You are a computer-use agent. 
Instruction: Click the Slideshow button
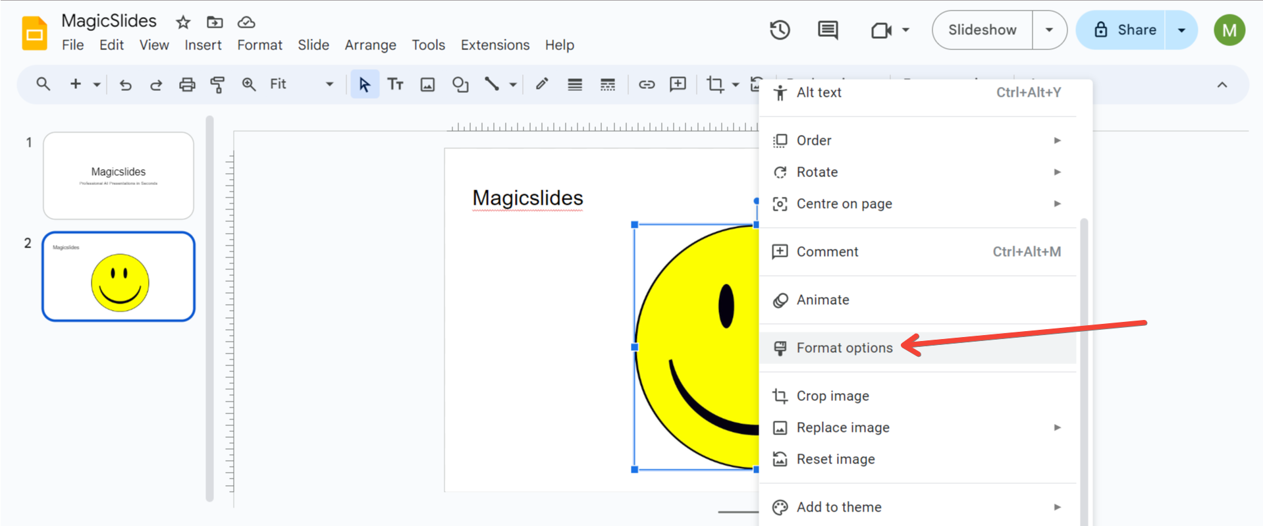pos(982,30)
